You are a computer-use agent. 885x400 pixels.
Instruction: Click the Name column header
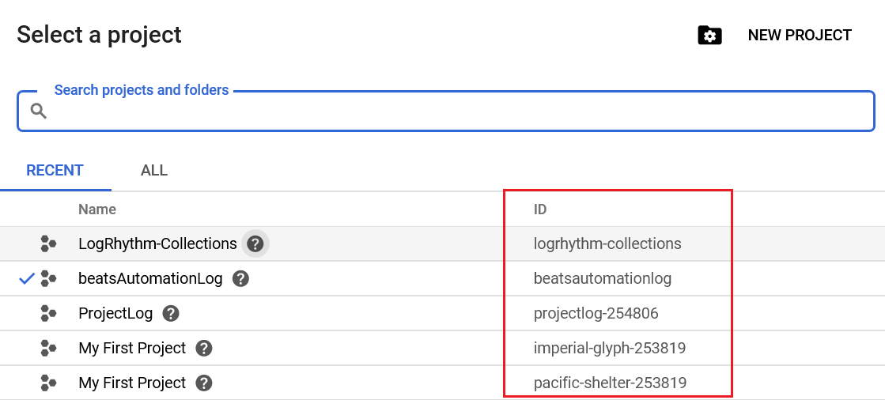coord(97,209)
